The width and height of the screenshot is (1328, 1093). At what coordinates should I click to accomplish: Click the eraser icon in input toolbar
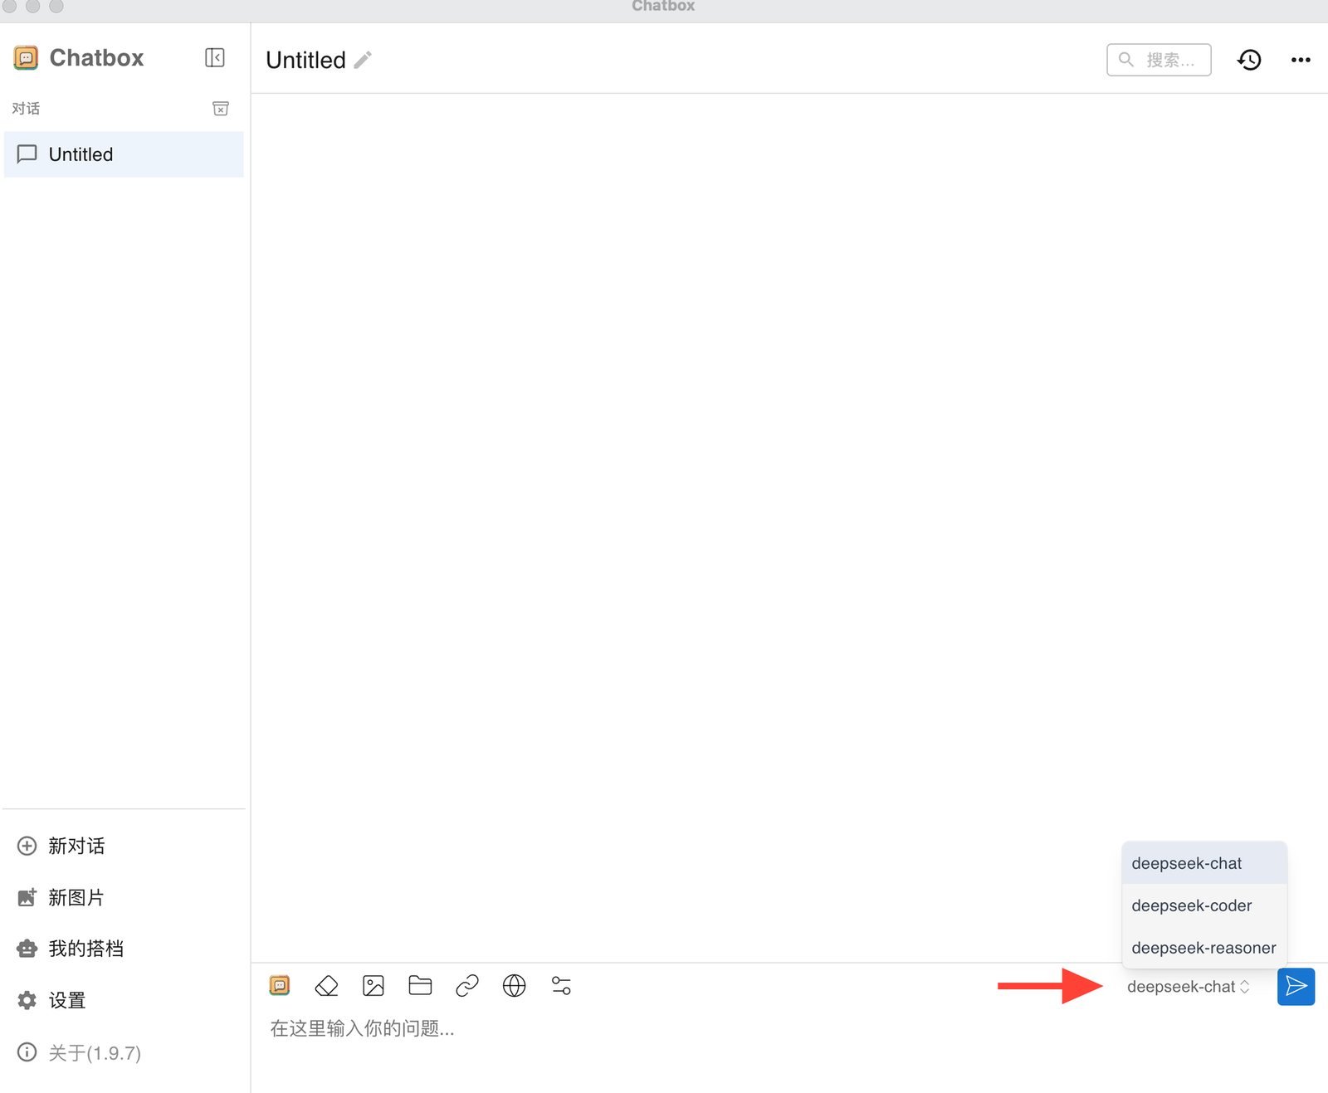326,986
